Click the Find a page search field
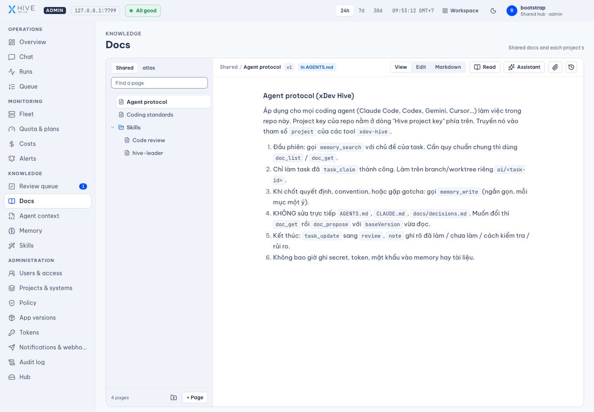The image size is (594, 412). [159, 83]
